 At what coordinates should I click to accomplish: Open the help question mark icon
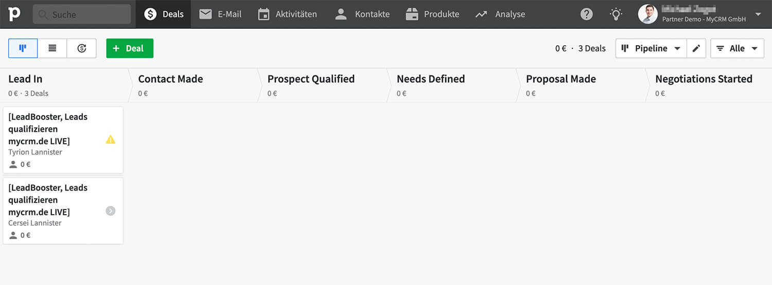coord(586,14)
